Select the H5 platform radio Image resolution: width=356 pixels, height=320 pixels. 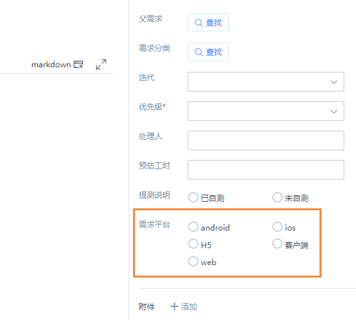pyautogui.click(x=193, y=244)
